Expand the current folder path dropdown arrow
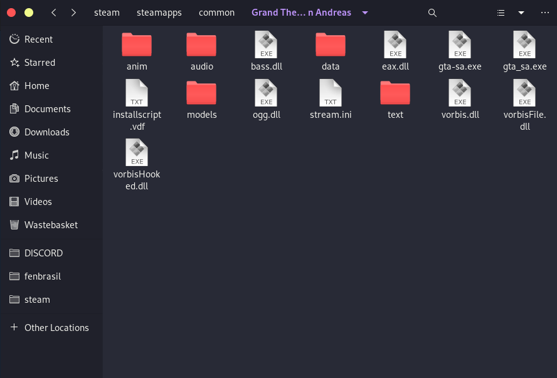 [x=365, y=13]
